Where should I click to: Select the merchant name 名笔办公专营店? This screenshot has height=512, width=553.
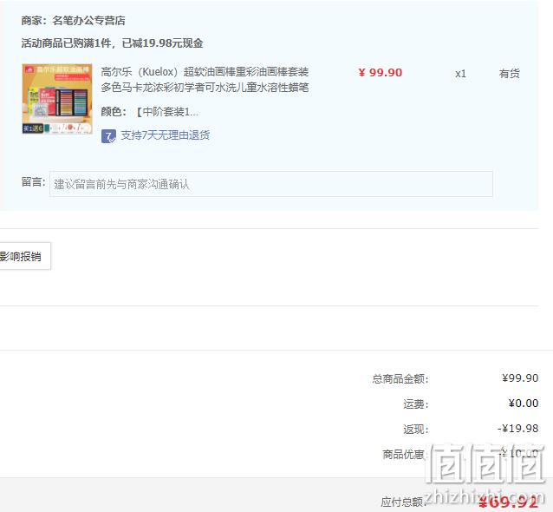pos(88,21)
